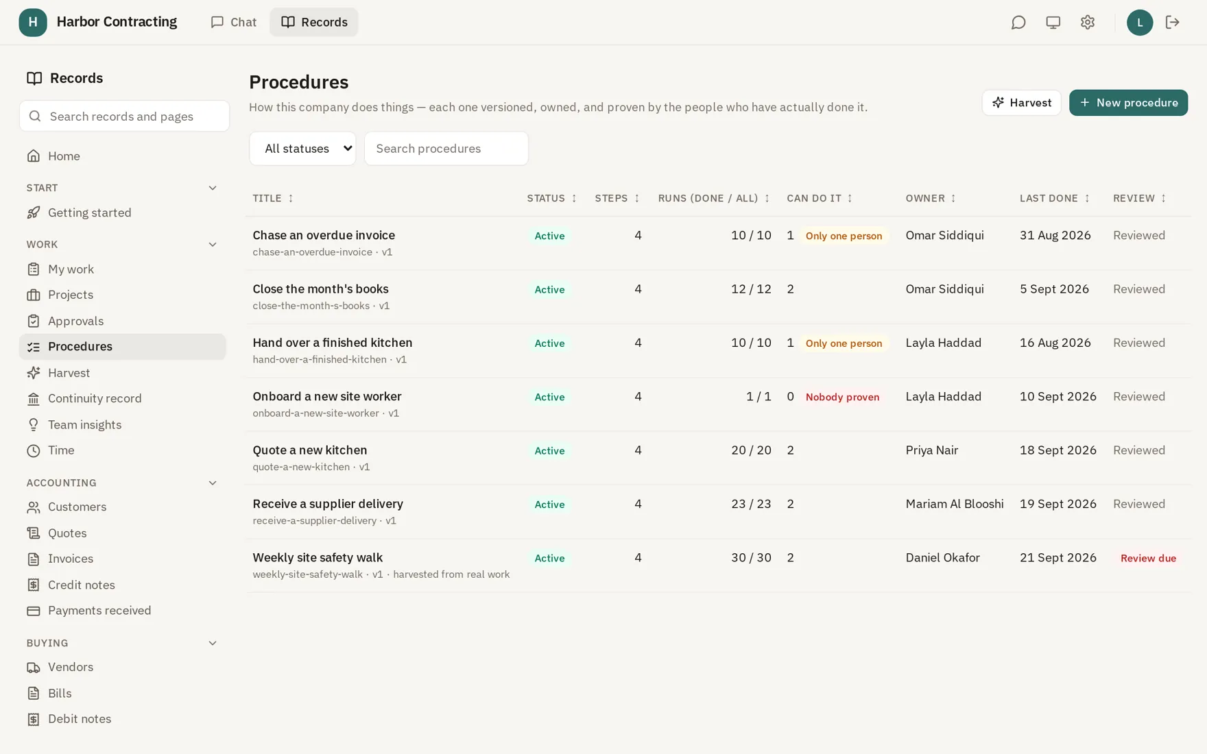1207x754 pixels.
Task: Open the All statuses dropdown
Action: coord(302,148)
